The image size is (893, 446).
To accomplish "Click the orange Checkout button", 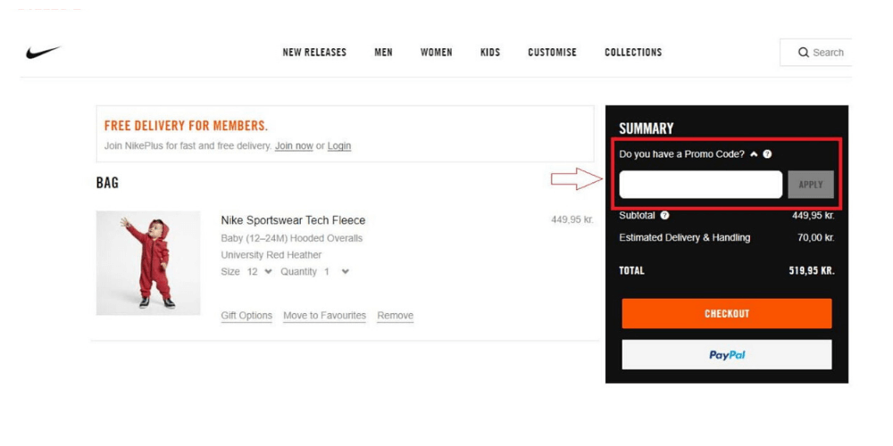I will click(726, 314).
